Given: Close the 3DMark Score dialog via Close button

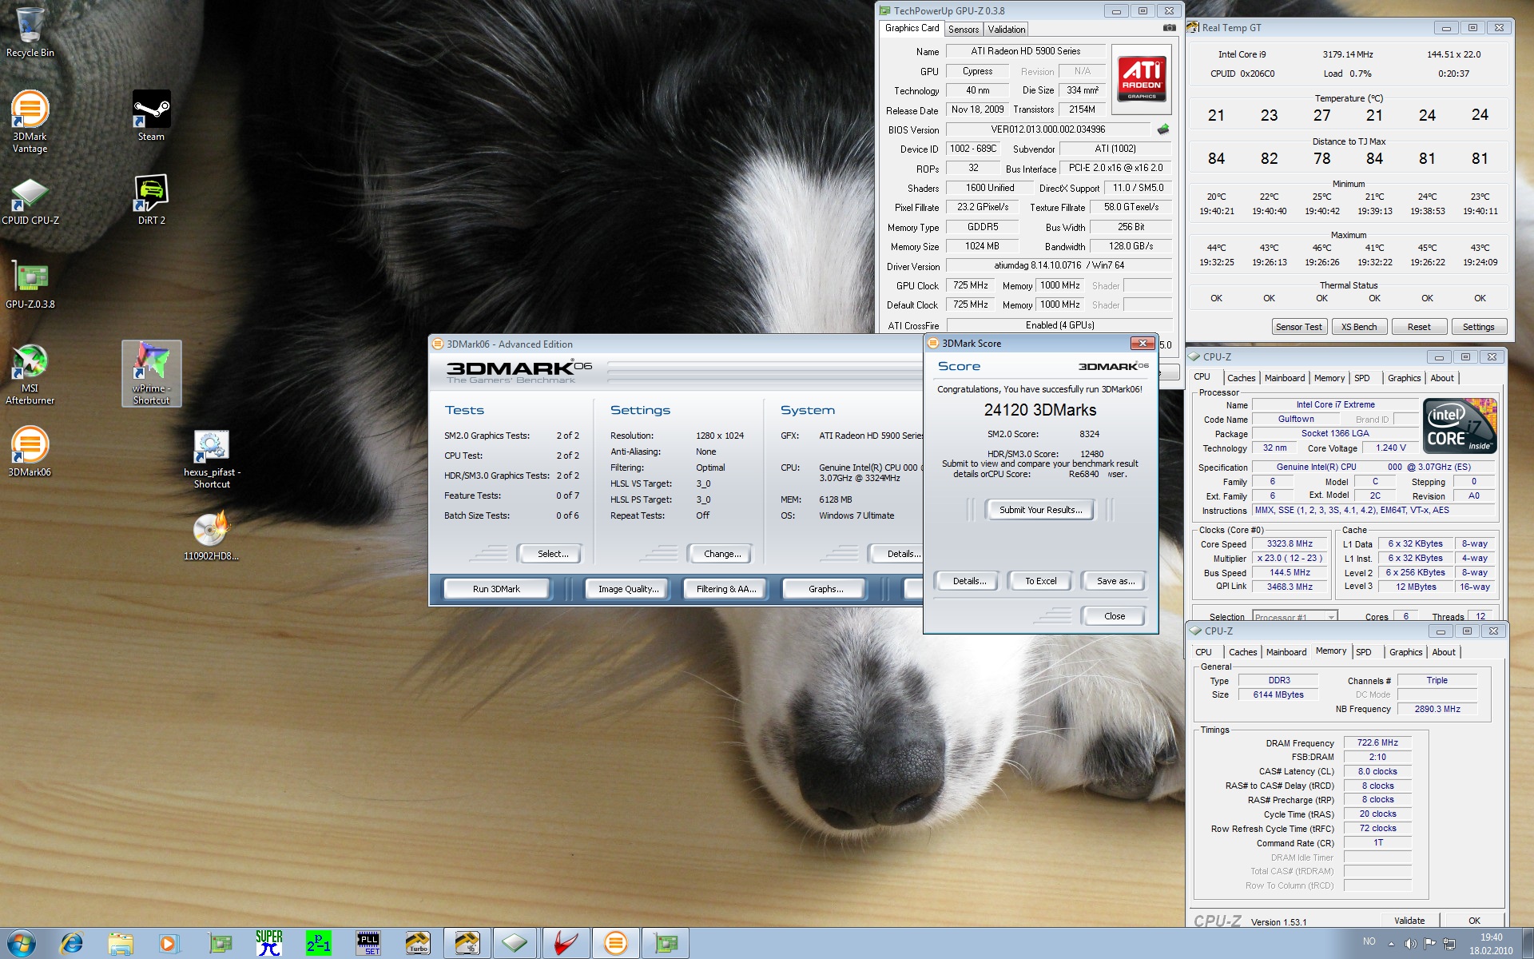Looking at the screenshot, I should click(1114, 616).
